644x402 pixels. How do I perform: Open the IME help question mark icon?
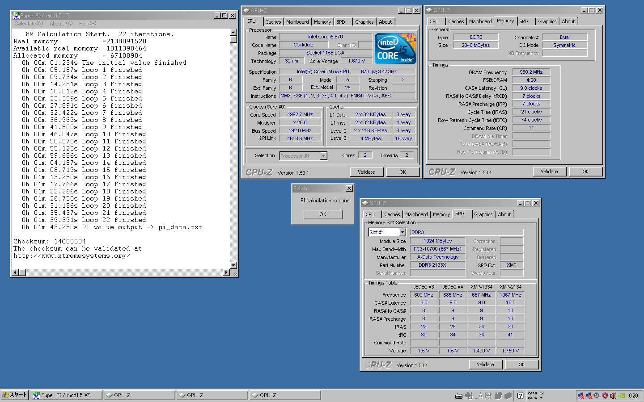pos(521,395)
